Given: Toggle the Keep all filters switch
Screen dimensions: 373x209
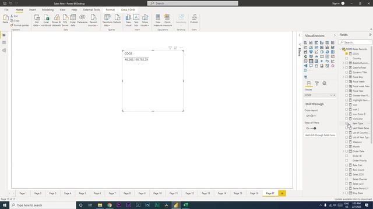Looking at the screenshot, I should (x=313, y=128).
